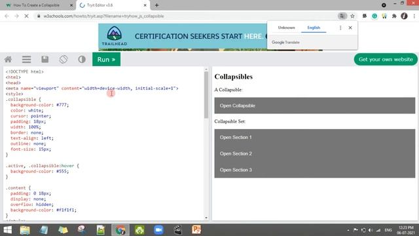Screen dimensions: 419x236
Task: Open PowerPoint from the taskbar
Action: click(x=196, y=230)
